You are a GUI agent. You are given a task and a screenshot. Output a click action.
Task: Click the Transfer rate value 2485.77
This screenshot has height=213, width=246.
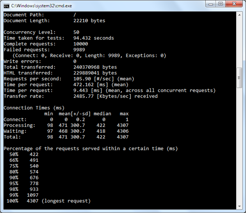[x=84, y=96]
